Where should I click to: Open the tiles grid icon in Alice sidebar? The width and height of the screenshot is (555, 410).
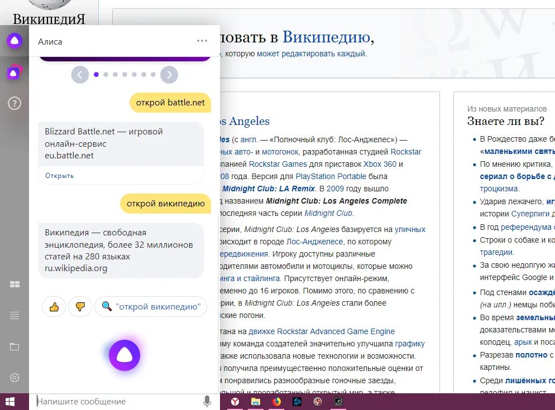coord(15,284)
